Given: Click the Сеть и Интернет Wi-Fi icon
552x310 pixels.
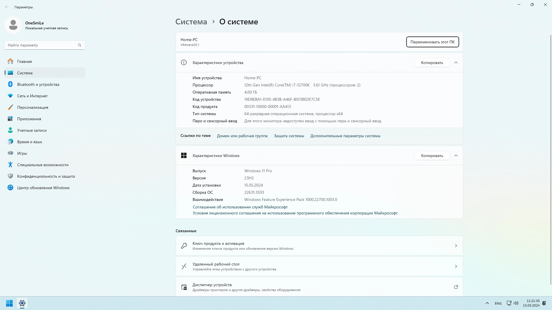Looking at the screenshot, I should [x=10, y=96].
